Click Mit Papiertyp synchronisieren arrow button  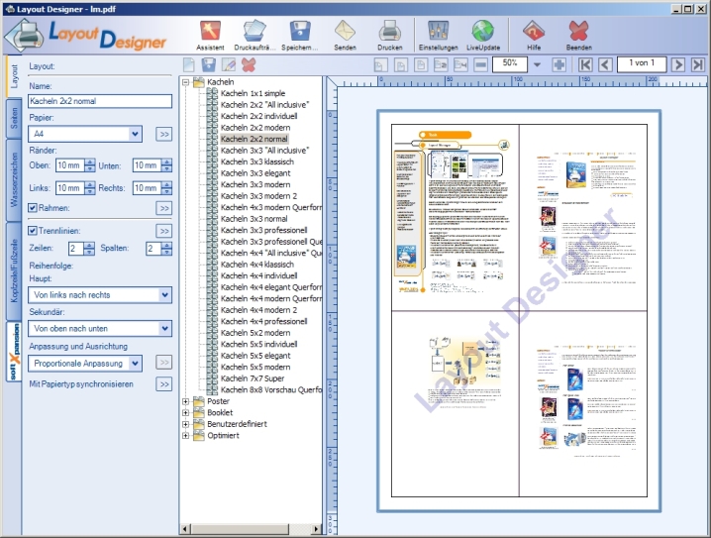163,384
